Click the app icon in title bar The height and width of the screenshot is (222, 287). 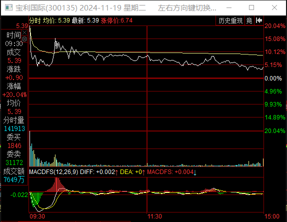pos(8,7)
